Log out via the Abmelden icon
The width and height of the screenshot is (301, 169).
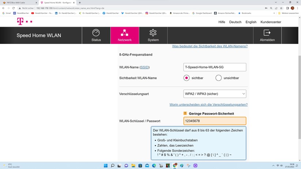pyautogui.click(x=267, y=35)
